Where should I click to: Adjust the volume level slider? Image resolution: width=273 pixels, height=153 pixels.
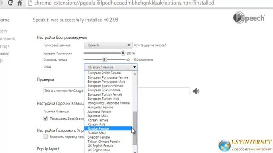click(x=123, y=53)
